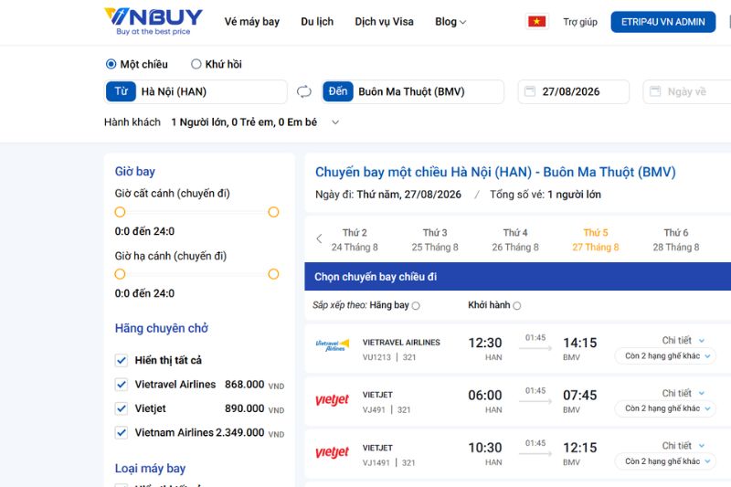Open the Du lịch menu
Screen dimensions: 731x487
(x=317, y=21)
